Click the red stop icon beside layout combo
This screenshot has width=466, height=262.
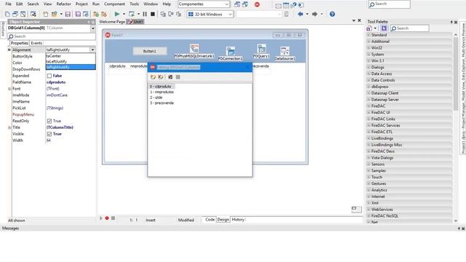point(257,4)
